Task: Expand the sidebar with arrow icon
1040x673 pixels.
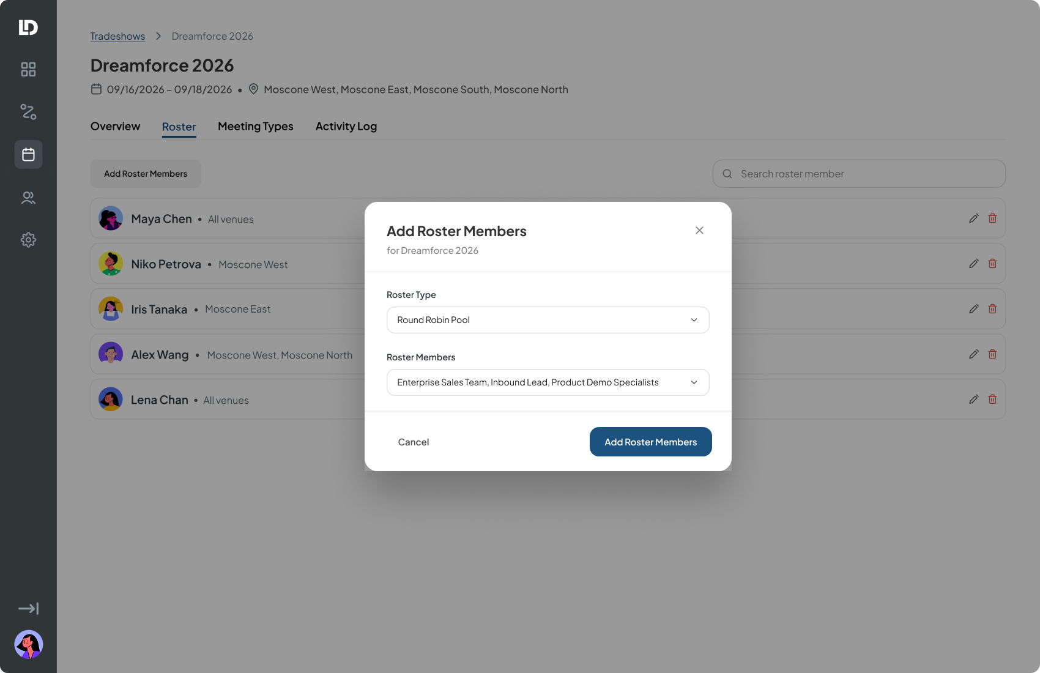Action: pyautogui.click(x=28, y=608)
